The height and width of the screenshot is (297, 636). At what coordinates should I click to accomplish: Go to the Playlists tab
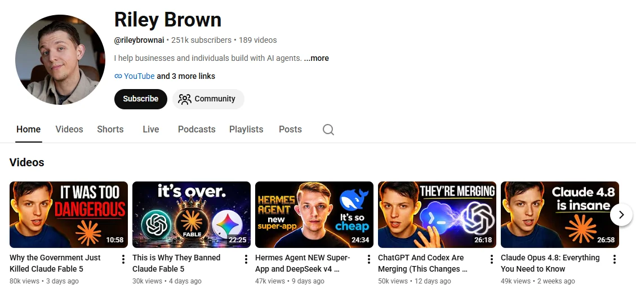[246, 130]
